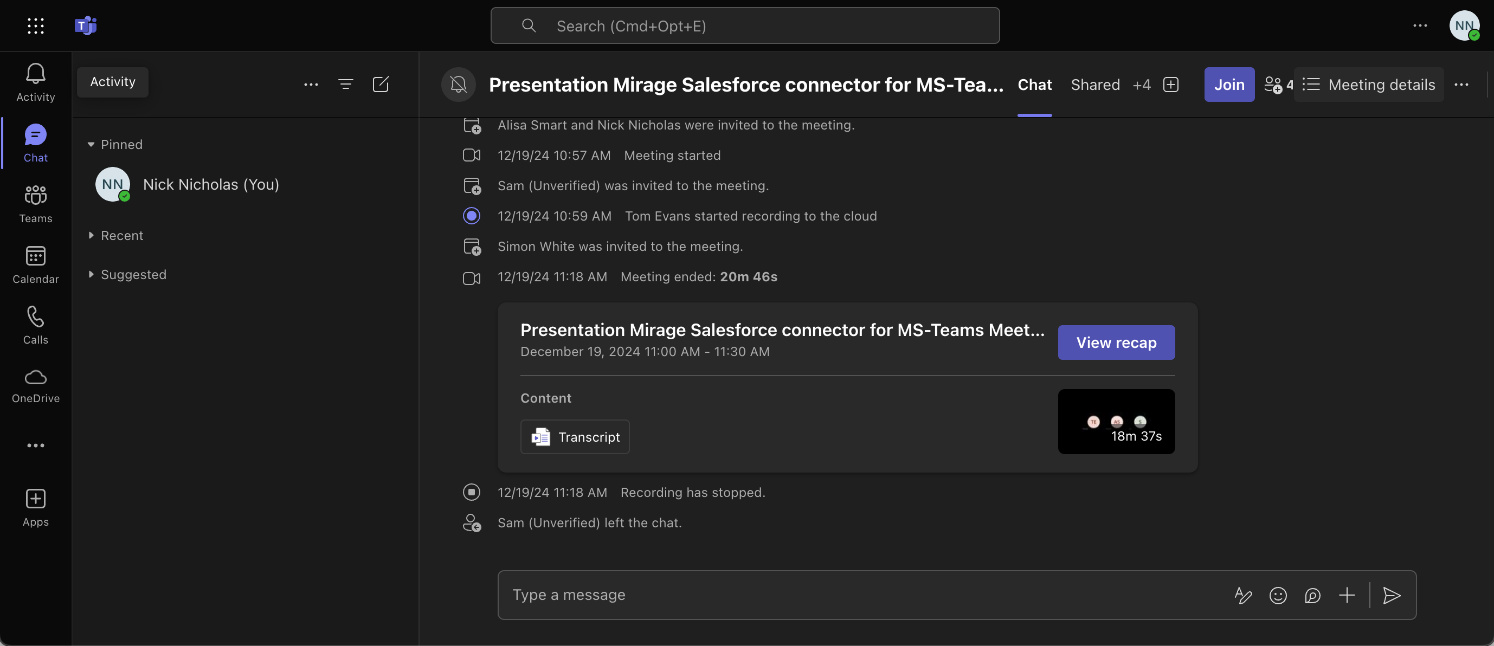Image resolution: width=1494 pixels, height=646 pixels.
Task: Toggle the muted notifications bell for meeting
Action: tap(458, 85)
